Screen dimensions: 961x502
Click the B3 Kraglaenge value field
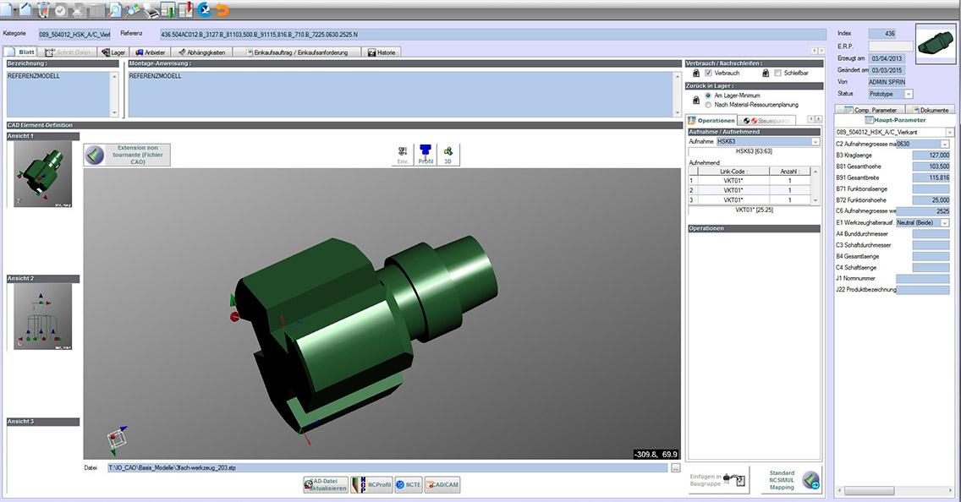coord(926,155)
